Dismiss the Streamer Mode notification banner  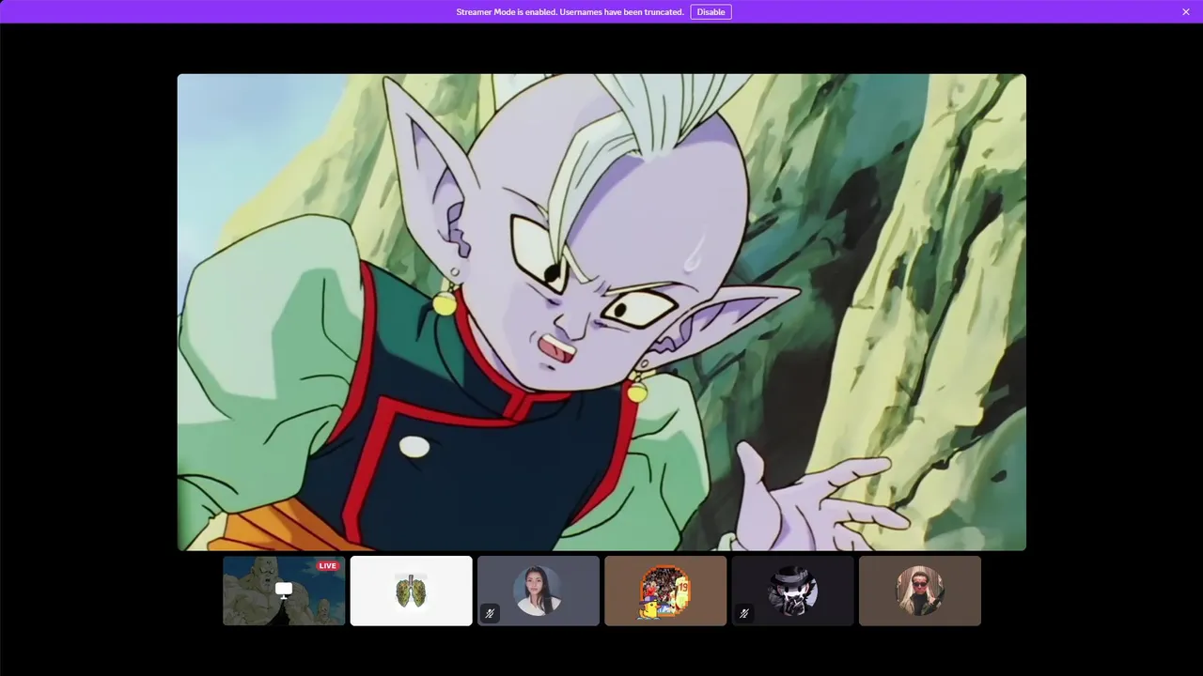(x=1186, y=12)
